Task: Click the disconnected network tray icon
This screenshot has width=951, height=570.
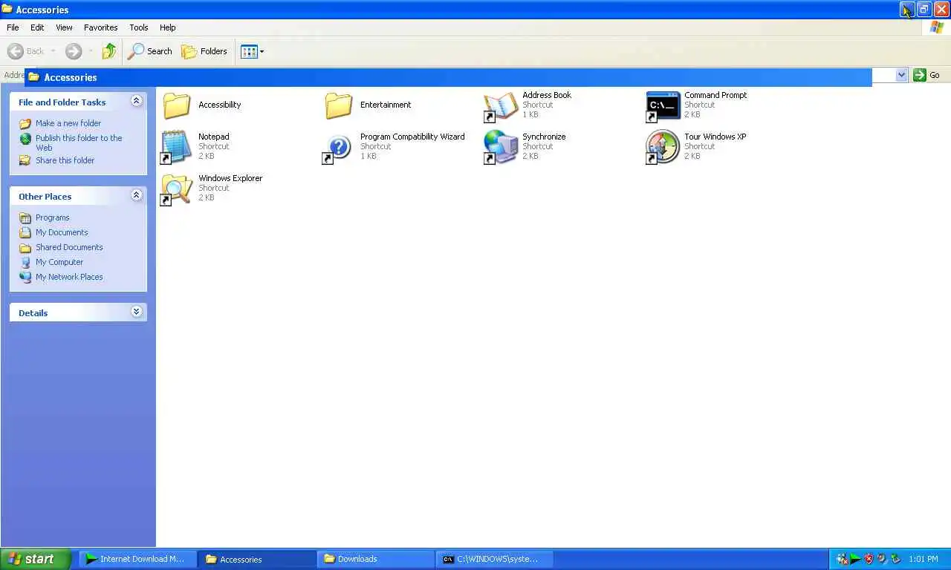Action: [842, 559]
